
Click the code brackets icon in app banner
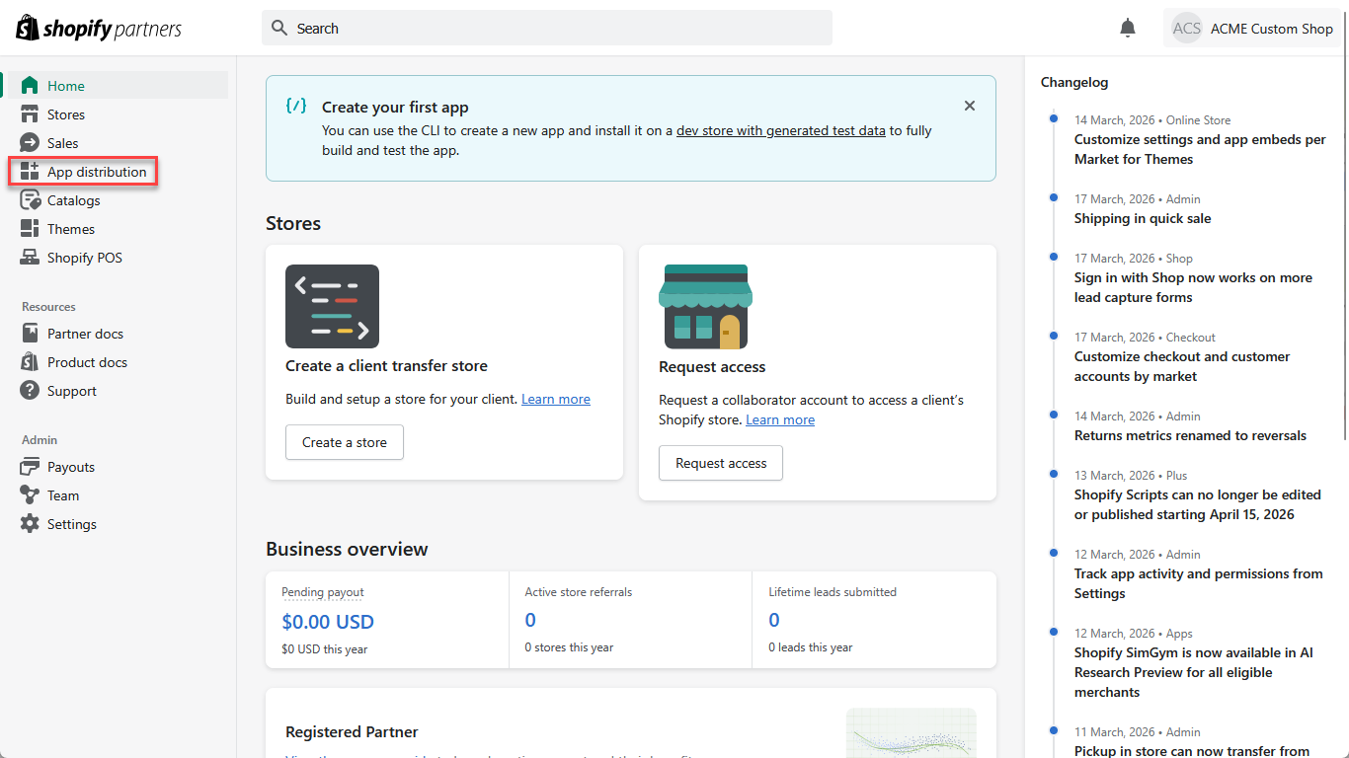tap(295, 106)
